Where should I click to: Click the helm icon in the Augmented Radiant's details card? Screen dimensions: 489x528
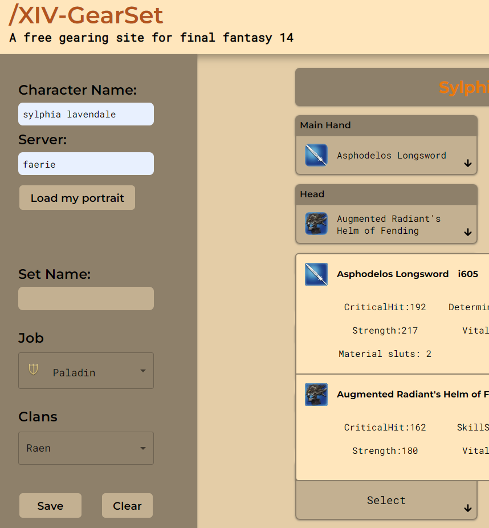click(x=316, y=395)
